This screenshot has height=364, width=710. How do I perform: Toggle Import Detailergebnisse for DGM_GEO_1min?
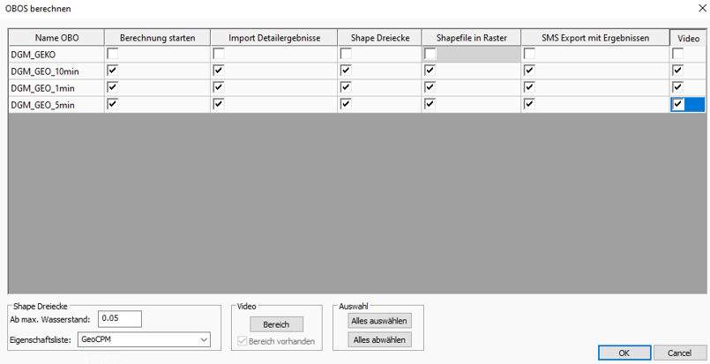[x=219, y=87]
